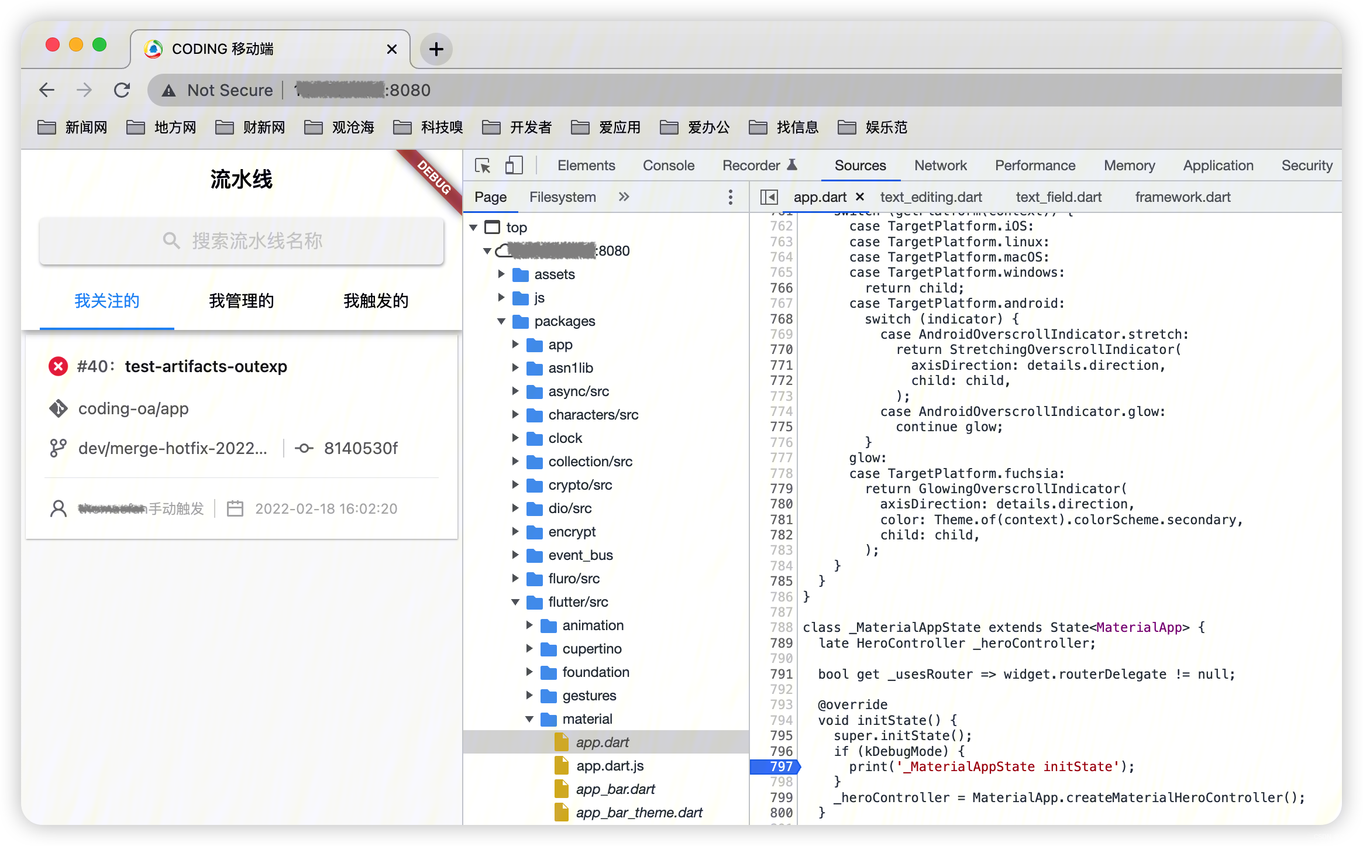The image size is (1363, 846).
Task: Collapse the top frame tree node
Action: [x=474, y=227]
